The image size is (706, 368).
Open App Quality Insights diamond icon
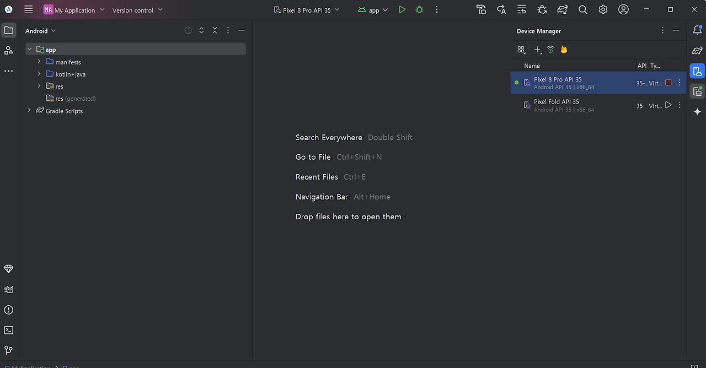[8, 269]
